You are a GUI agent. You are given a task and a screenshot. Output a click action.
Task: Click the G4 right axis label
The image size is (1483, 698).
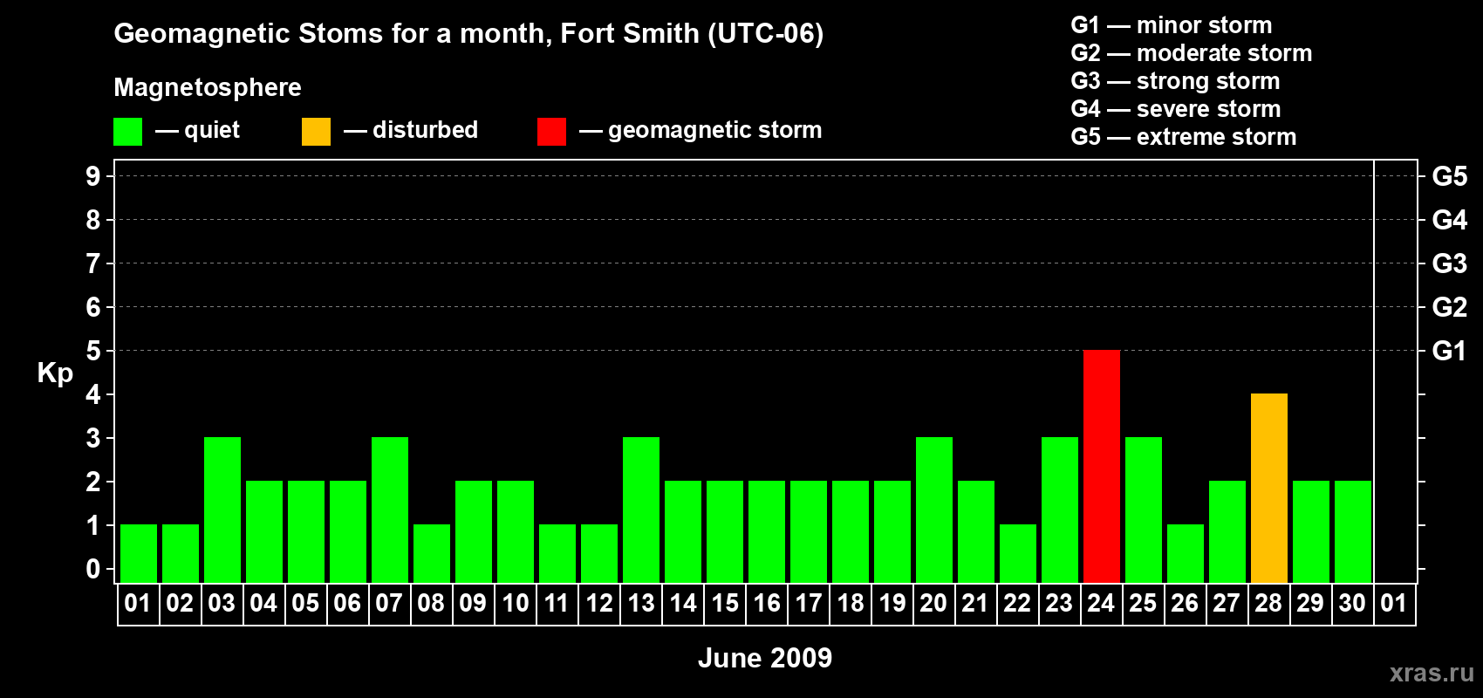pos(1450,220)
